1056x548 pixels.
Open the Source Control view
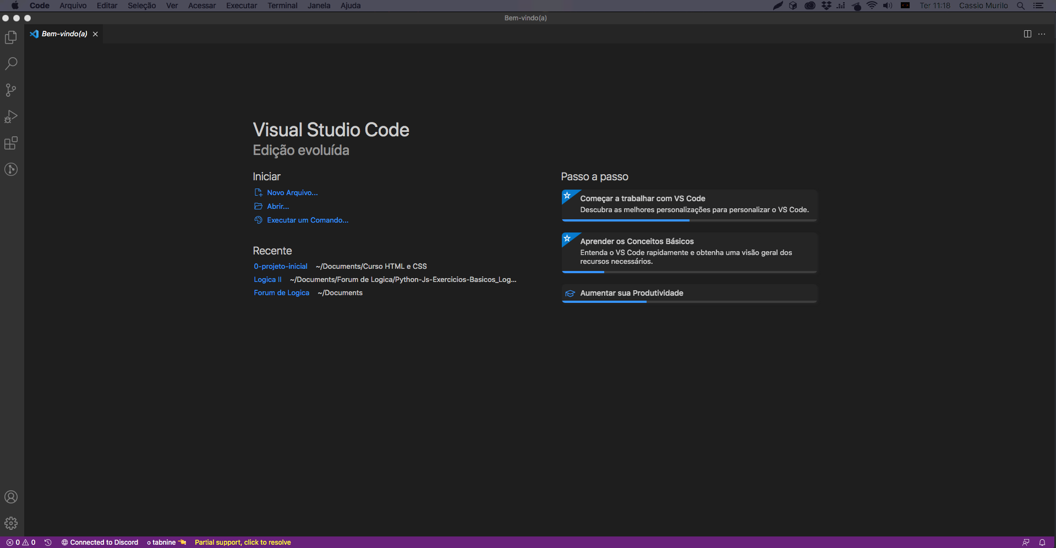click(11, 90)
